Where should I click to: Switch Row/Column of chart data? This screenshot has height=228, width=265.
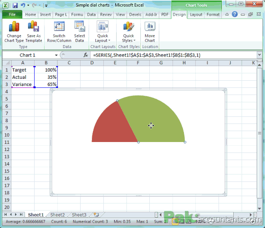coord(59,32)
